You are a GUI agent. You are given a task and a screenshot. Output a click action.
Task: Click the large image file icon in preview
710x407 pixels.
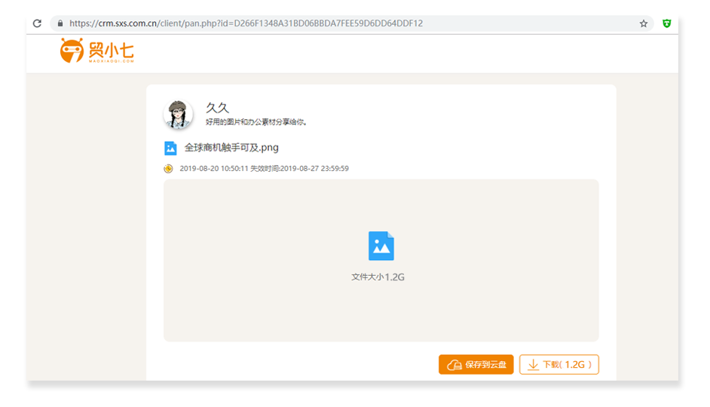point(381,246)
